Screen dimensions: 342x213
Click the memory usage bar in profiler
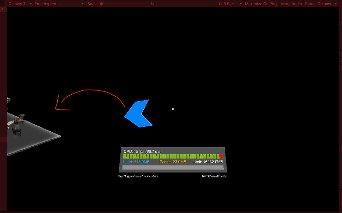[173, 167]
